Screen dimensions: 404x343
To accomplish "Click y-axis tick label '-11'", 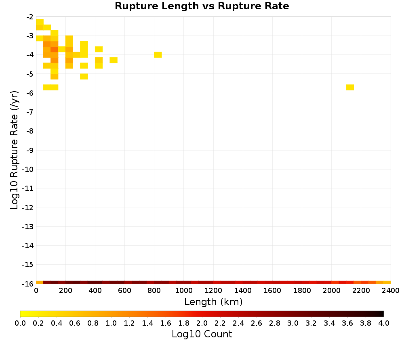I will point(28,188).
